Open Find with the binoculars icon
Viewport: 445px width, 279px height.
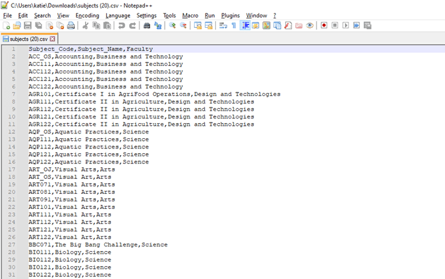click(147, 26)
